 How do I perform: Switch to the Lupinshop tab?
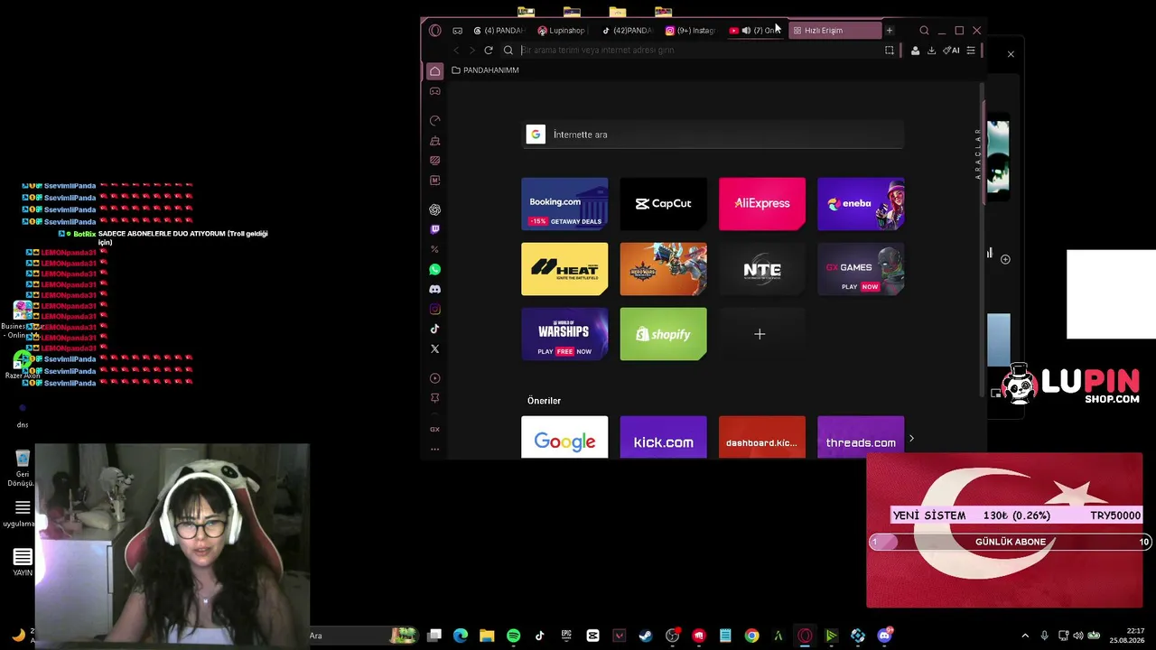562,31
